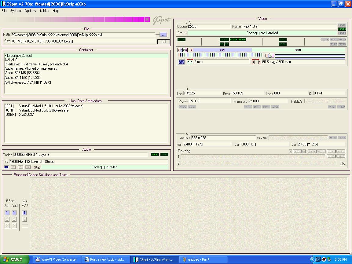
Task: Click the I/P/B frame percentage bar
Action: (x=267, y=50)
